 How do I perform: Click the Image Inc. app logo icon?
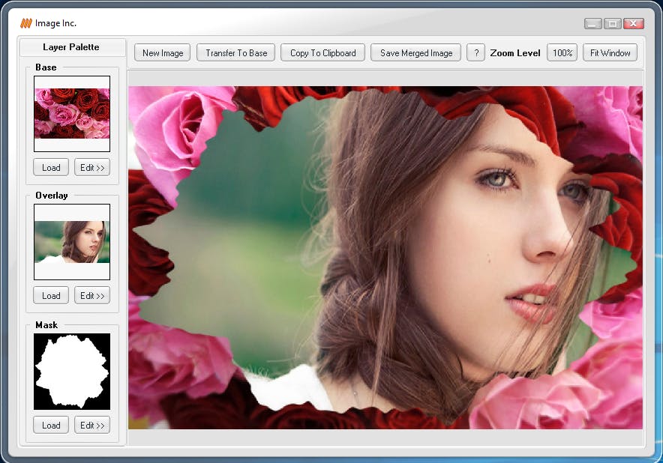click(x=25, y=23)
